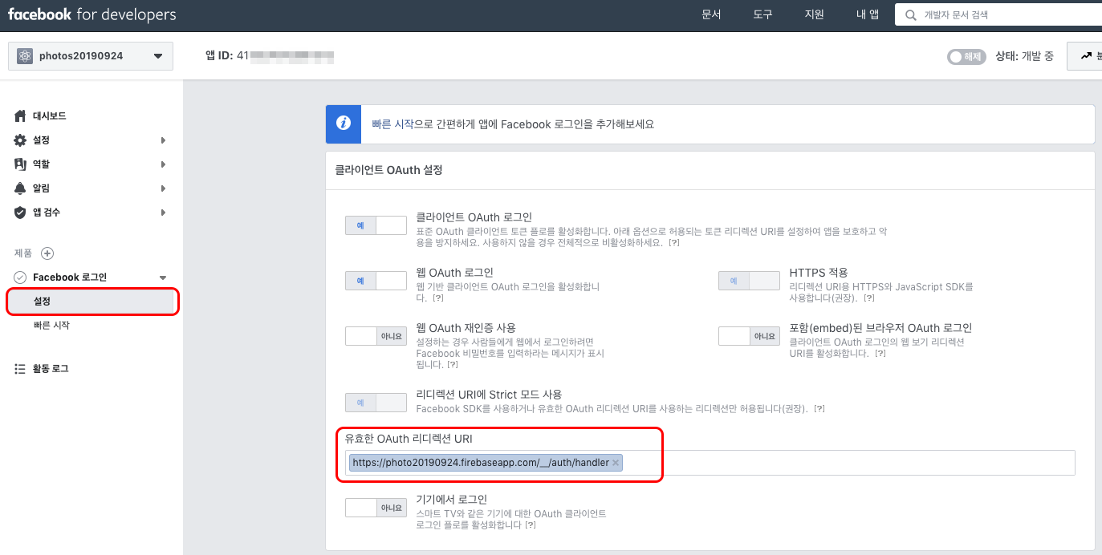Click inside the 유효한 OAuth 리디렉션 URI field
Image resolution: width=1102 pixels, height=555 pixels.
tap(710, 463)
